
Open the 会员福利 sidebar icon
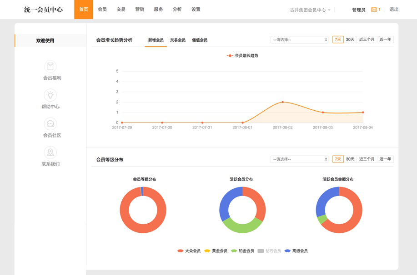point(50,66)
